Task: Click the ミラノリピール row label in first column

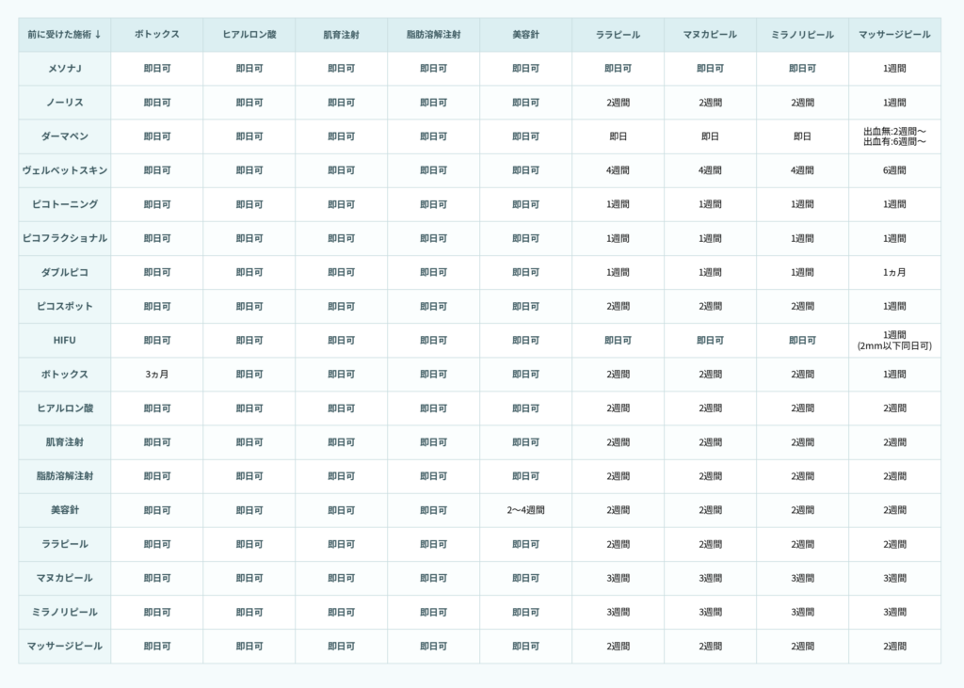Action: (65, 613)
